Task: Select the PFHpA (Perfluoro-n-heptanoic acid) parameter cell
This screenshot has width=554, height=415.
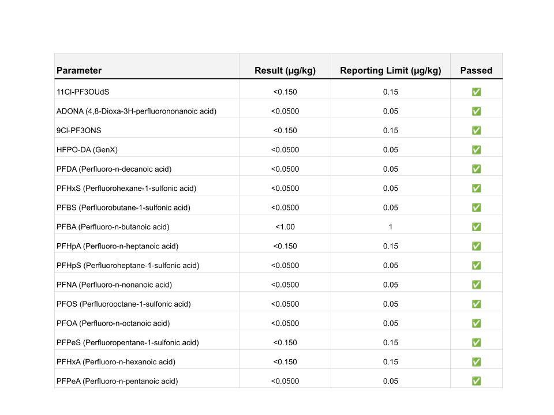Action: point(118,246)
